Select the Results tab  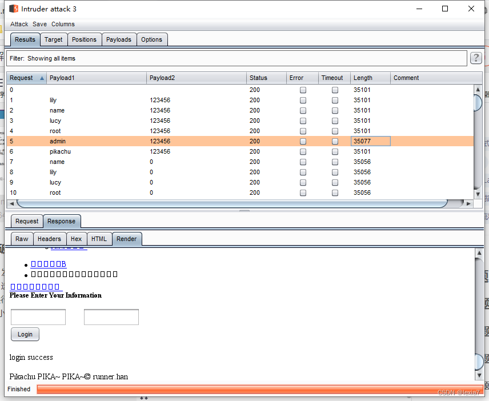click(x=25, y=39)
